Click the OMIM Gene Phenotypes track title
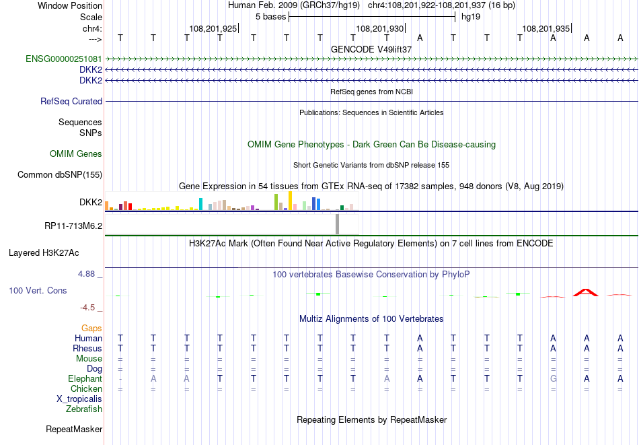The image size is (639, 445). coord(371,144)
